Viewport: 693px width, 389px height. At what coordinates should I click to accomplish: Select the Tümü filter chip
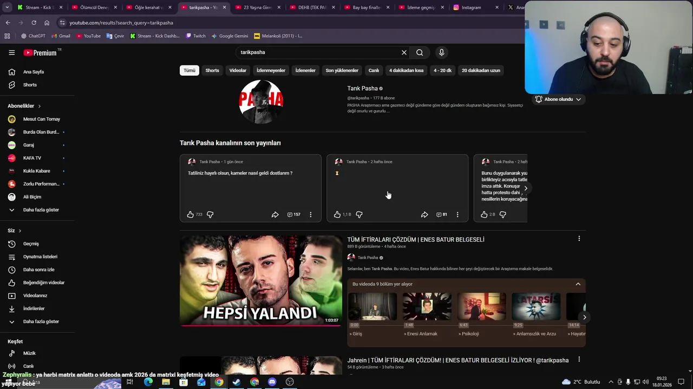coord(189,70)
